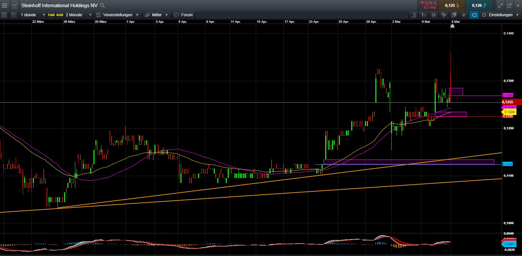Viewport: 522px width, 256px height.
Task: Click the 0,1200 axis price label
Action: coord(508,128)
